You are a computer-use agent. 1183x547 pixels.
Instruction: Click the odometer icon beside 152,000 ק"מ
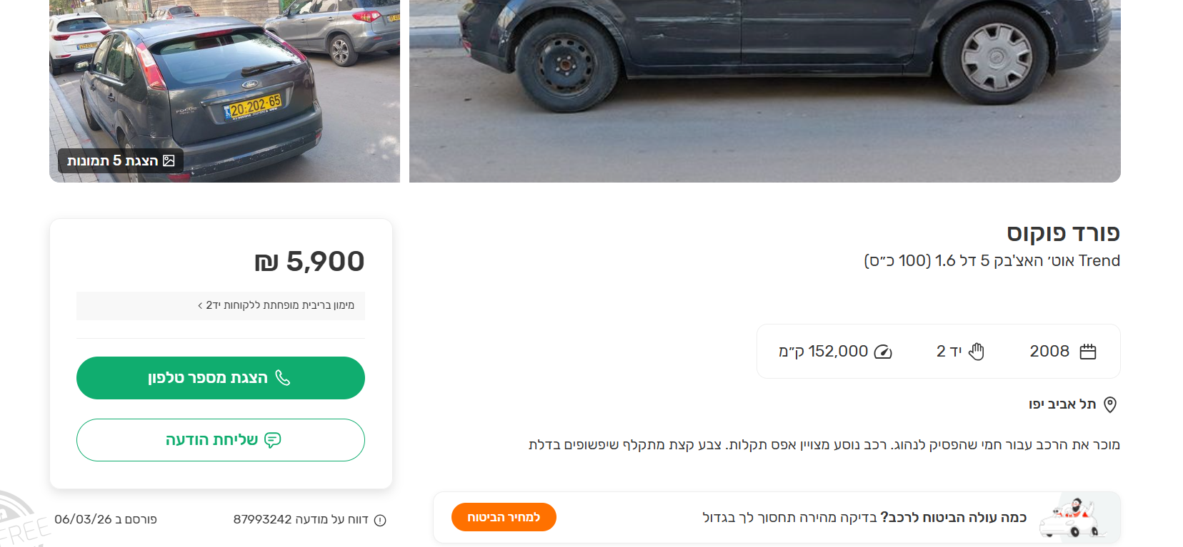(x=882, y=351)
